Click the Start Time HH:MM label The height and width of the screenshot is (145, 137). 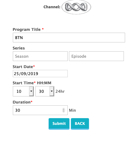point(32,83)
